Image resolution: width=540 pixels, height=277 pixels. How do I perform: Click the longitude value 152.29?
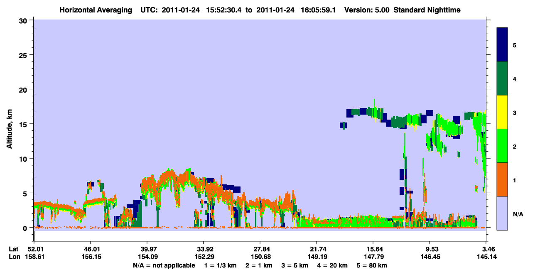click(x=204, y=257)
